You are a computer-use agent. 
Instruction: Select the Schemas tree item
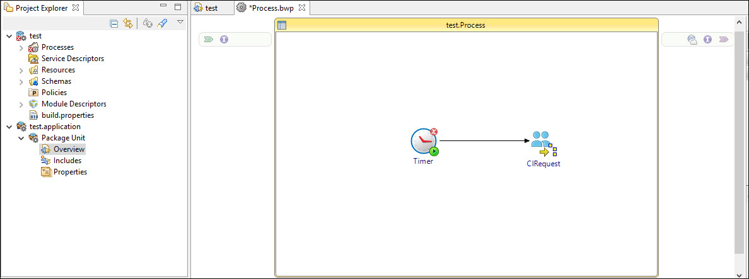click(56, 81)
